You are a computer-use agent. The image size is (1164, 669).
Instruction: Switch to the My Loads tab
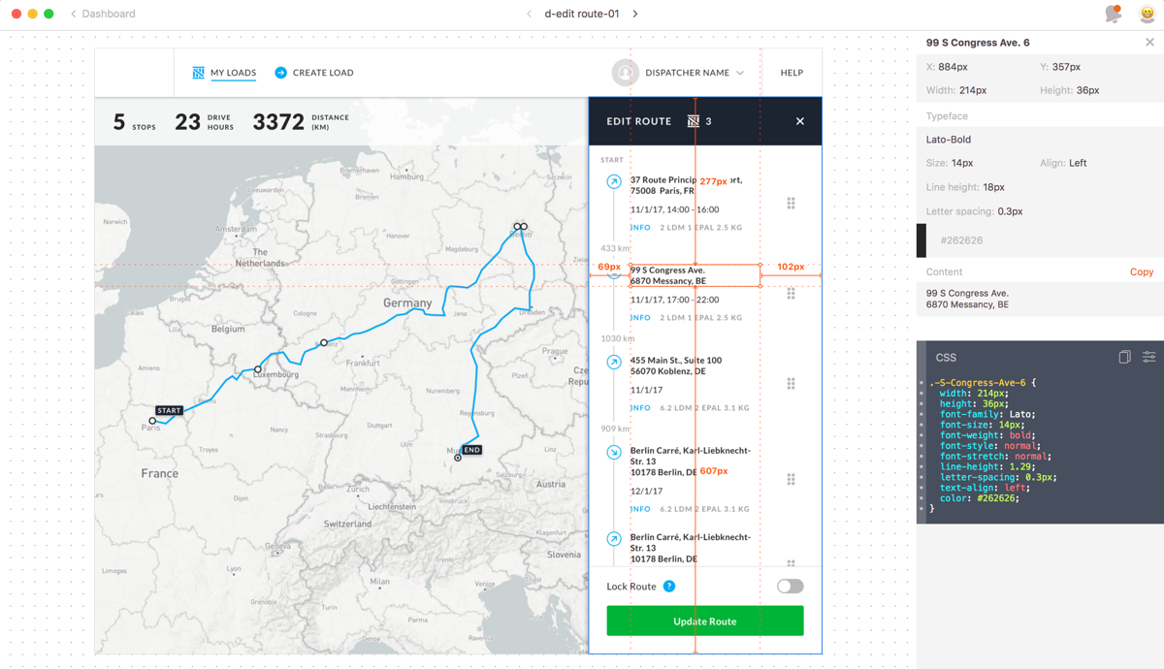click(x=224, y=73)
